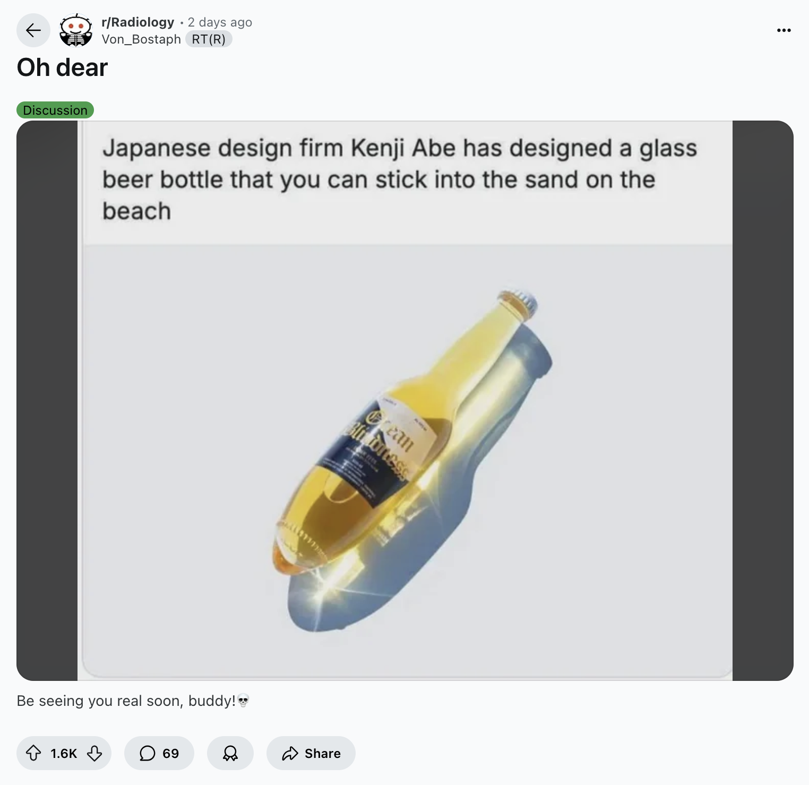
Task: Filter posts by the Discussion flair
Action: pyautogui.click(x=55, y=110)
